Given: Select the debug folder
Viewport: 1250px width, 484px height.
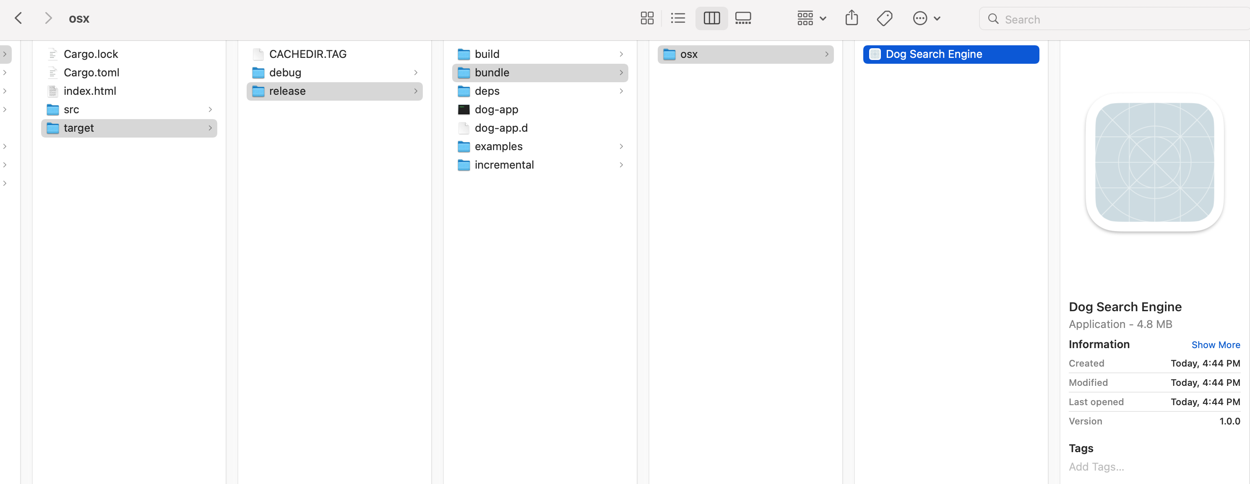Looking at the screenshot, I should pos(285,73).
